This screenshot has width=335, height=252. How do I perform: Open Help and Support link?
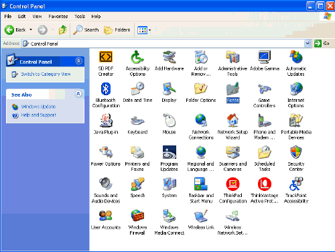38,115
